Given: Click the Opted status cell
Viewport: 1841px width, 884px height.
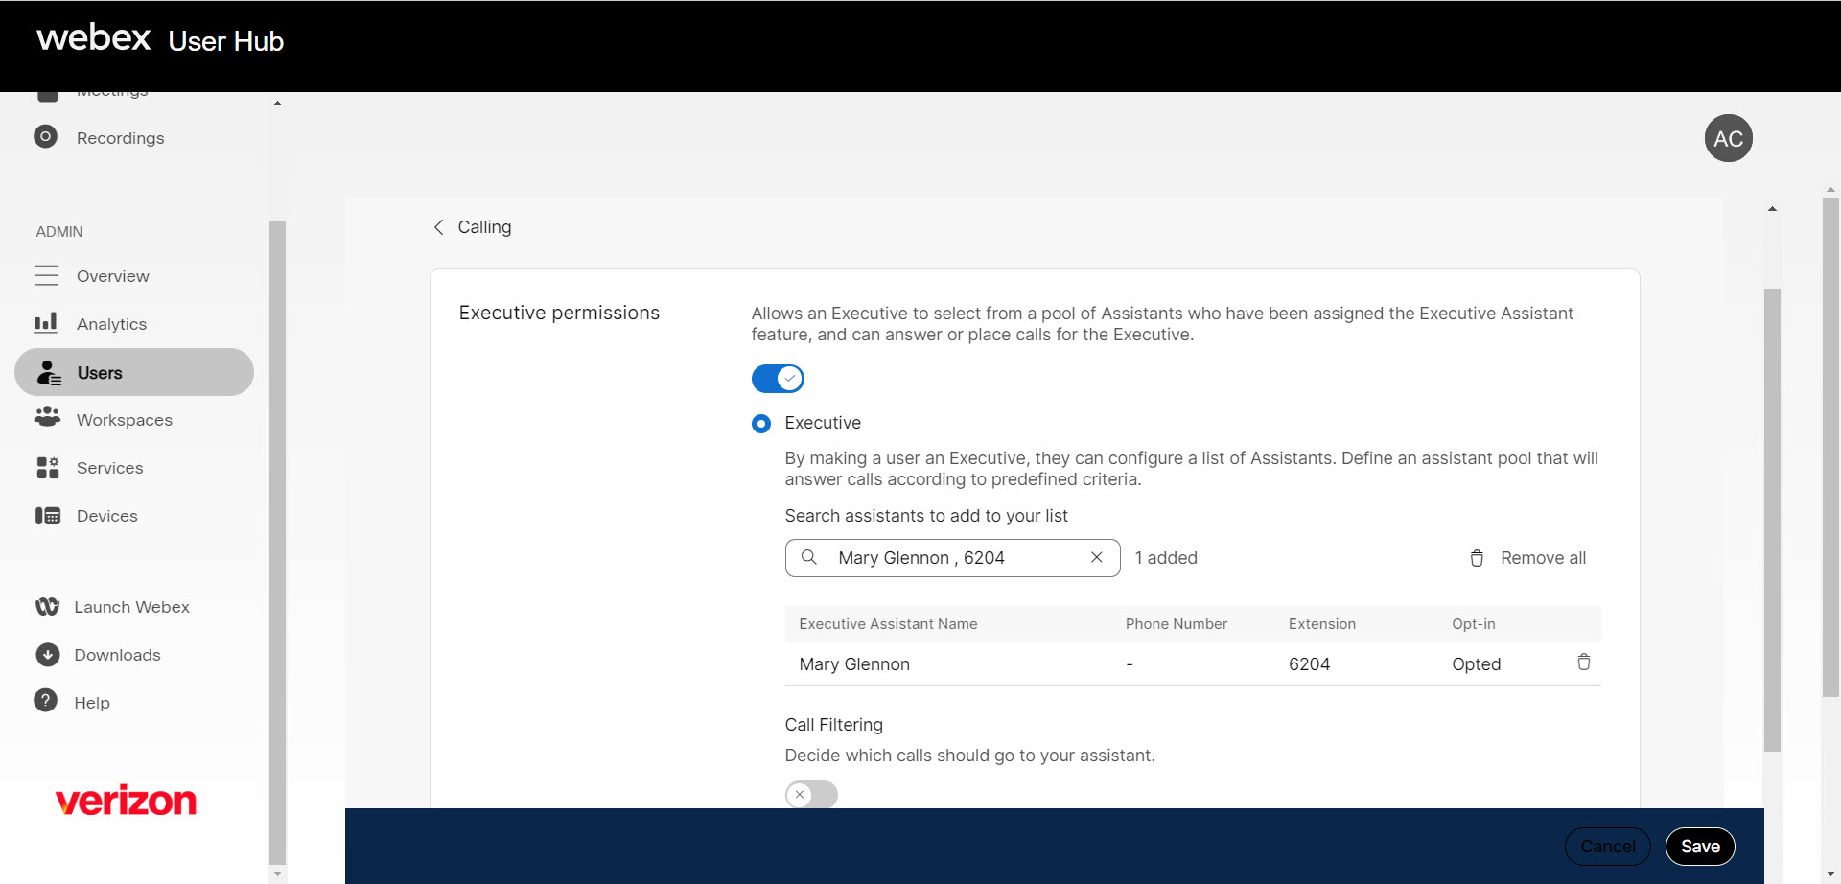Looking at the screenshot, I should 1477,664.
